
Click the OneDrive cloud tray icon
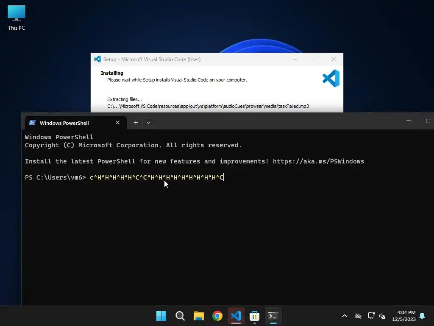pos(358,316)
